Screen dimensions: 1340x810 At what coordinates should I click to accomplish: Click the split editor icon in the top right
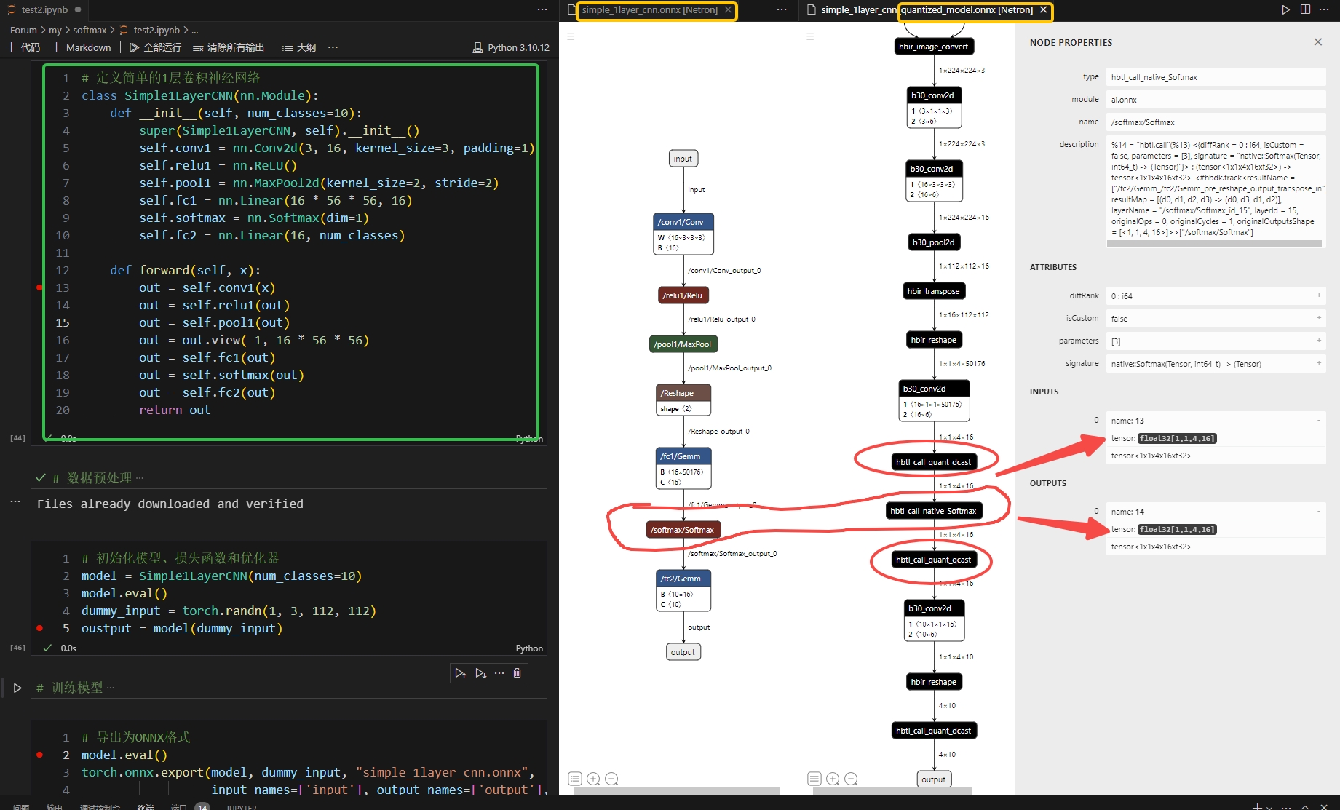pos(1305,9)
